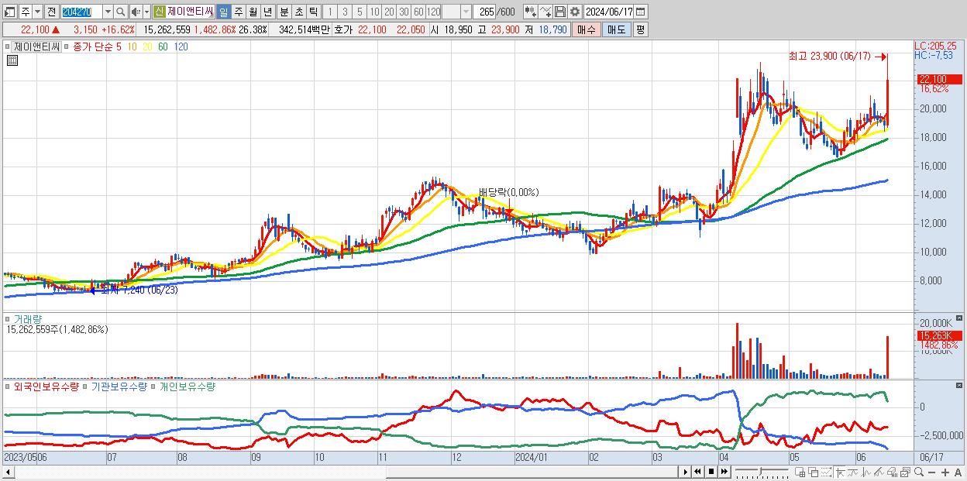This screenshot has width=967, height=481.
Task: Click the add candle indicator icon
Action: pos(531,12)
